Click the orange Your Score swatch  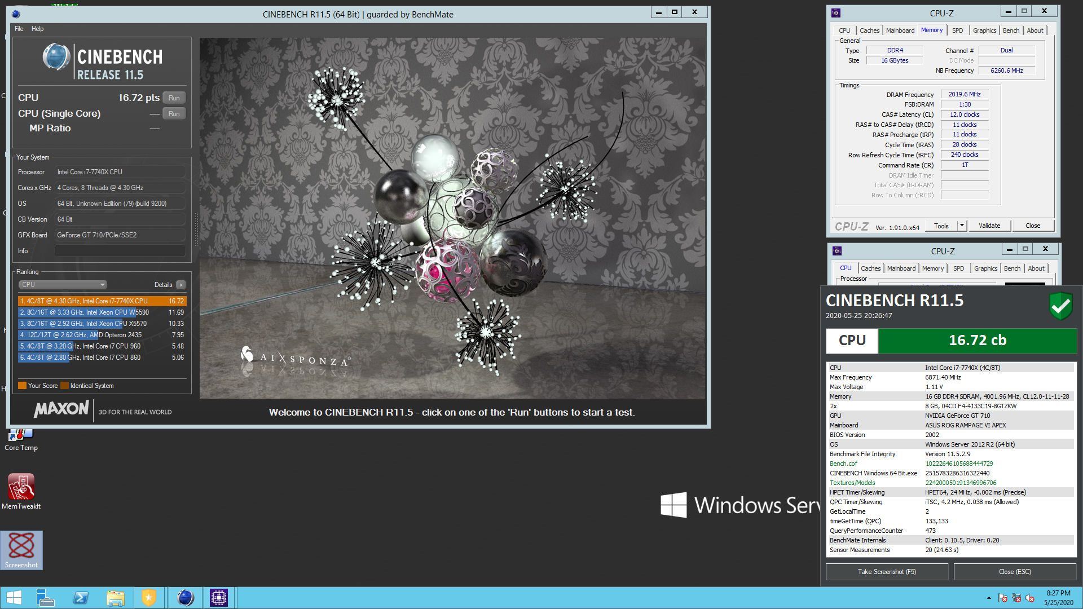click(22, 386)
